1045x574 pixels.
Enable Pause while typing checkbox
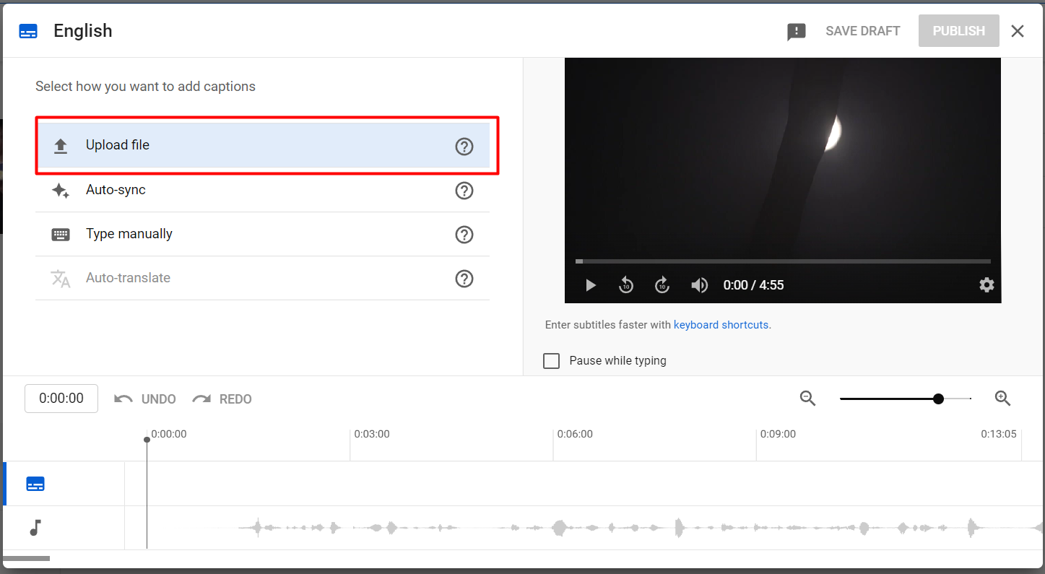552,361
